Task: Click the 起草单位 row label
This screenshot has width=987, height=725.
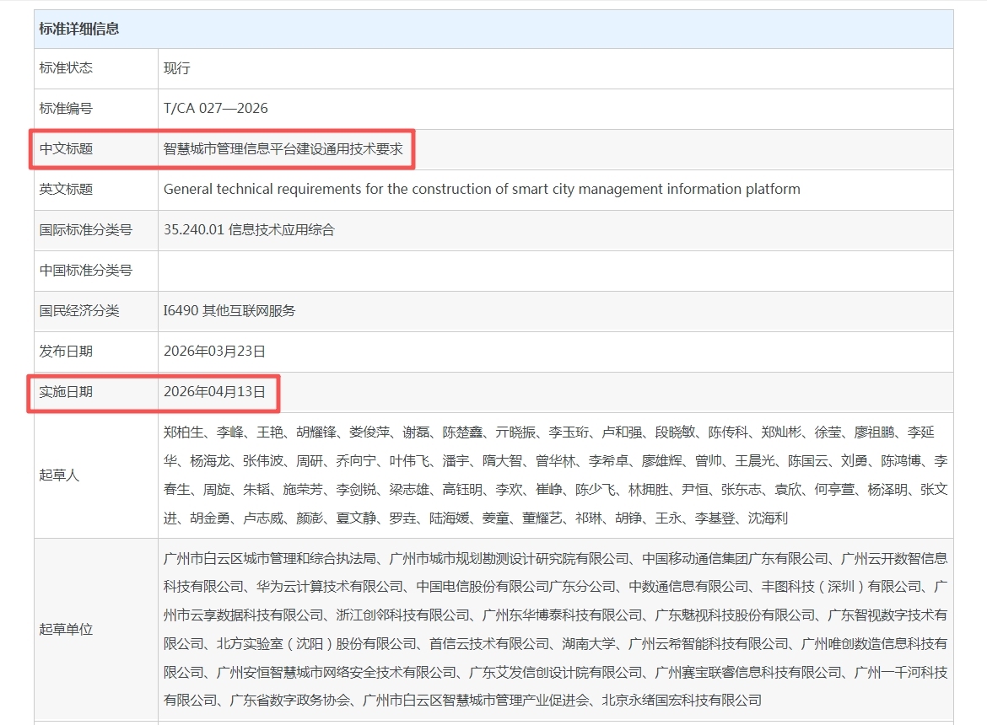Action: 66,629
